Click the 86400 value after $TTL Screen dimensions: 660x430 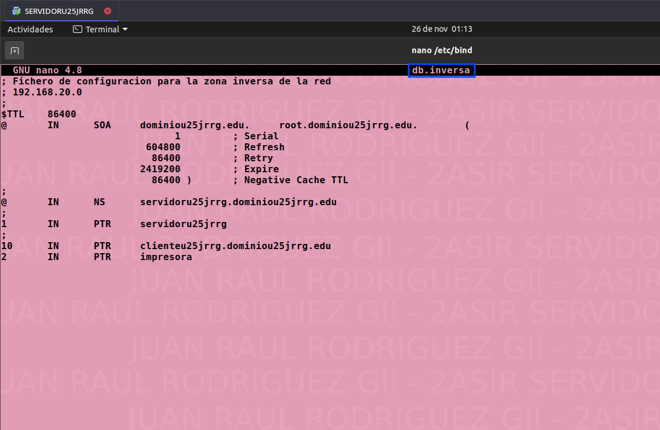[x=62, y=114]
